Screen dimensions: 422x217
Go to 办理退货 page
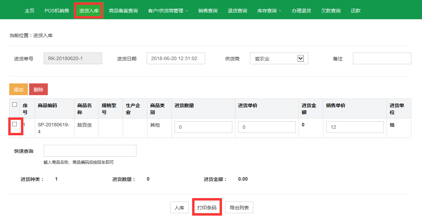coord(301,11)
